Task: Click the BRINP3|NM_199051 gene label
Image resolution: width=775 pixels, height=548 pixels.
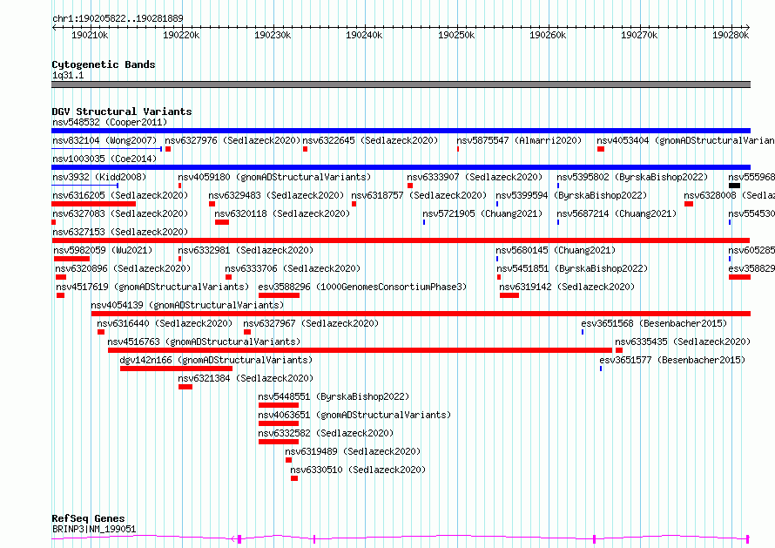Action: [x=94, y=529]
